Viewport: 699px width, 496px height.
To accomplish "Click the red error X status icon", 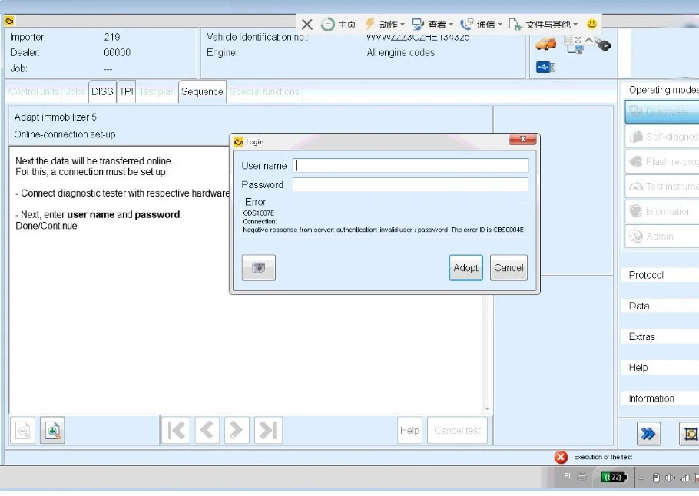I will pos(561,458).
